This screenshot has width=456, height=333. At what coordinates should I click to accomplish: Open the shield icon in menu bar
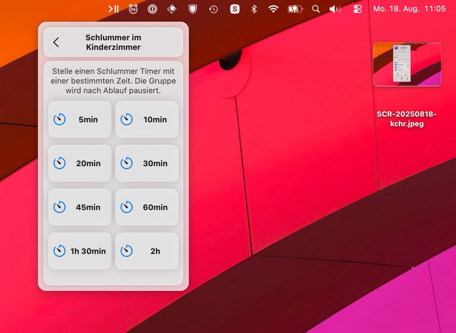click(193, 9)
